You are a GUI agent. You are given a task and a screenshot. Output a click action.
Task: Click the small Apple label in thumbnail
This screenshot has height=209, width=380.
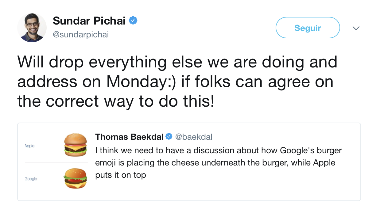[30, 146]
